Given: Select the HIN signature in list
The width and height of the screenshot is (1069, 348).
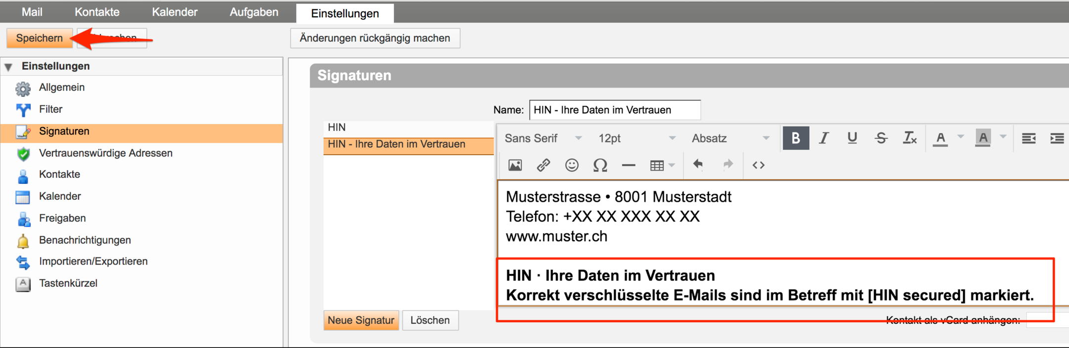Looking at the screenshot, I should point(408,128).
